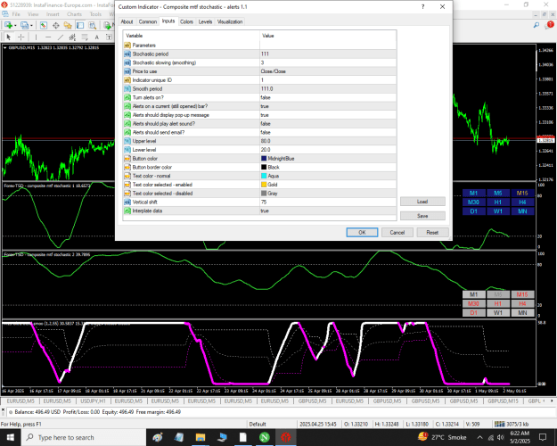
Task: Open the Windows Start menu
Action: tap(11, 437)
